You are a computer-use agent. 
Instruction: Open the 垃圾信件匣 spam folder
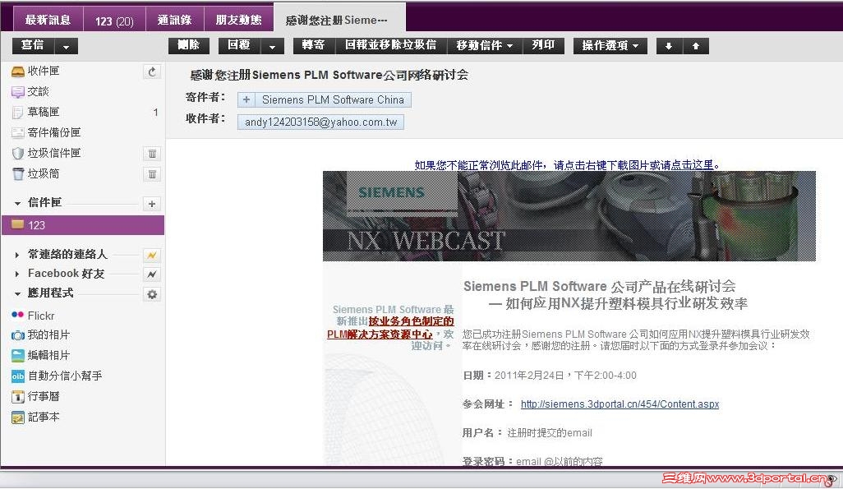coord(46,153)
